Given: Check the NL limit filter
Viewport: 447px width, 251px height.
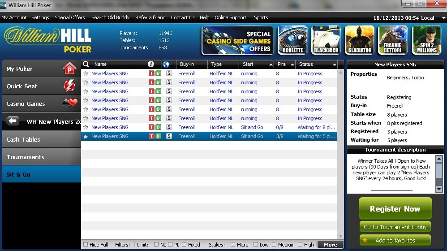Looking at the screenshot, I should [156, 244].
